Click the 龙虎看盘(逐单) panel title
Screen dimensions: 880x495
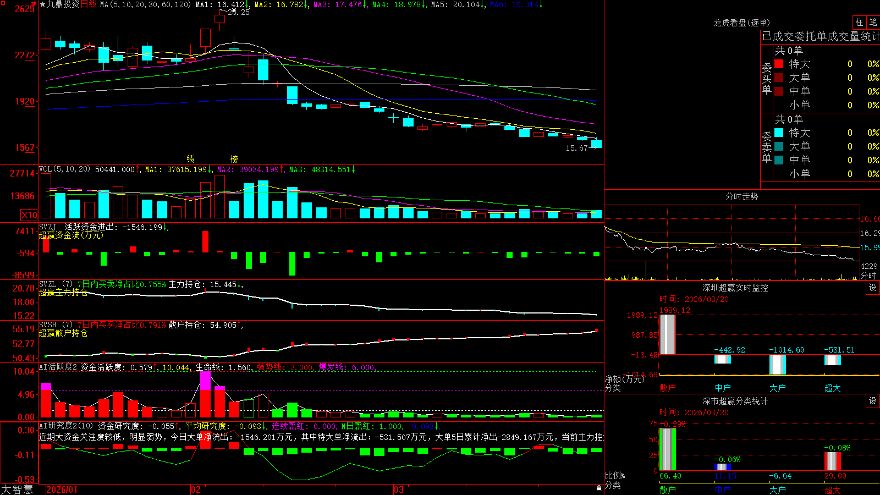(741, 23)
